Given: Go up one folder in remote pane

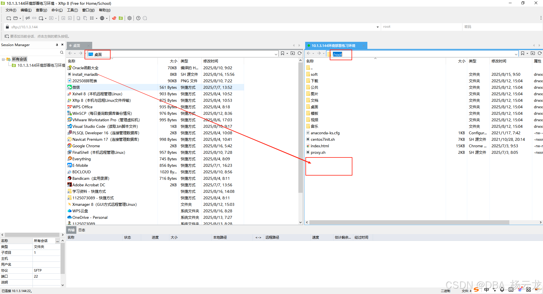Looking at the screenshot, I should pos(533,53).
